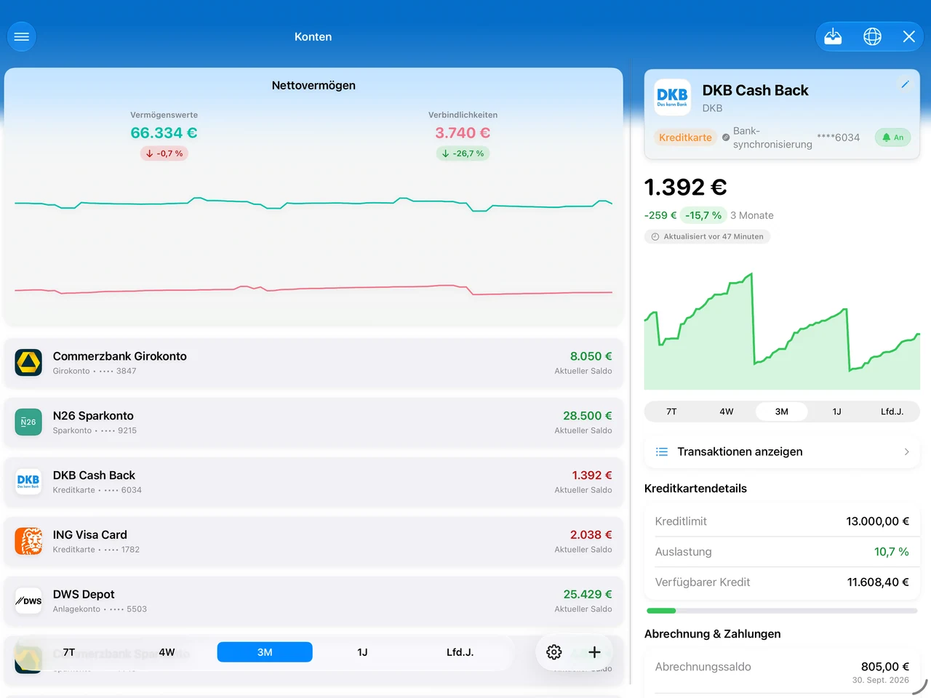Open settings gear in bottom toolbar
The width and height of the screenshot is (931, 698).
pos(554,652)
